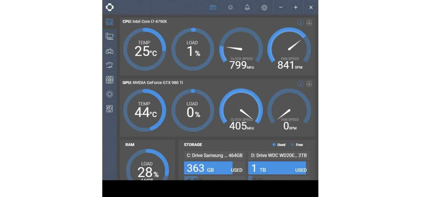Click the CPU: Intel Core i7-4790K title

pos(145,22)
